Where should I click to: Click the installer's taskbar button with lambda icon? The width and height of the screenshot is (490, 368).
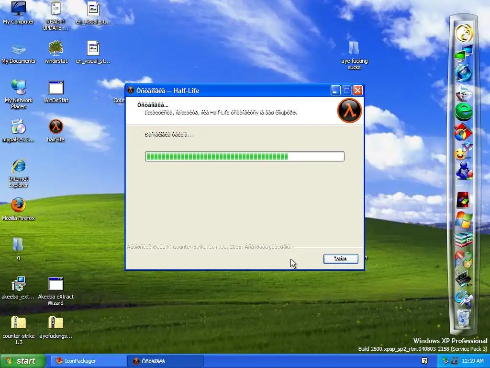[166, 361]
